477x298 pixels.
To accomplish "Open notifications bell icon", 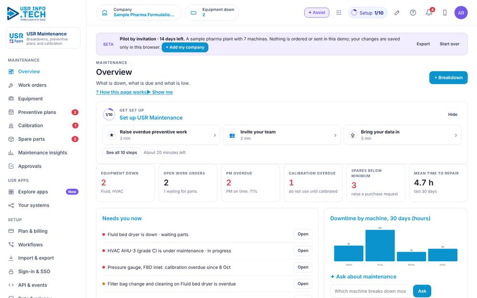I will click(429, 12).
